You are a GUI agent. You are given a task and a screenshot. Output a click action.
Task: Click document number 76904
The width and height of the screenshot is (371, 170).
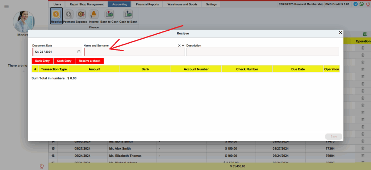(x=330, y=156)
